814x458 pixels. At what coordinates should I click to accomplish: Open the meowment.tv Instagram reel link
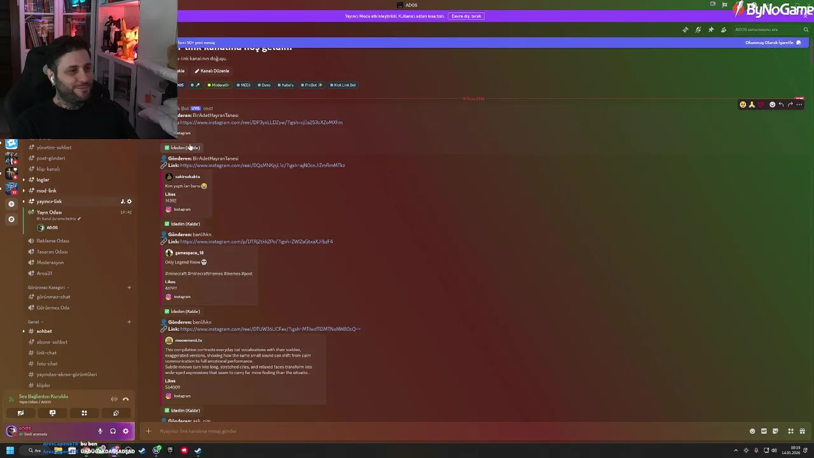270,330
